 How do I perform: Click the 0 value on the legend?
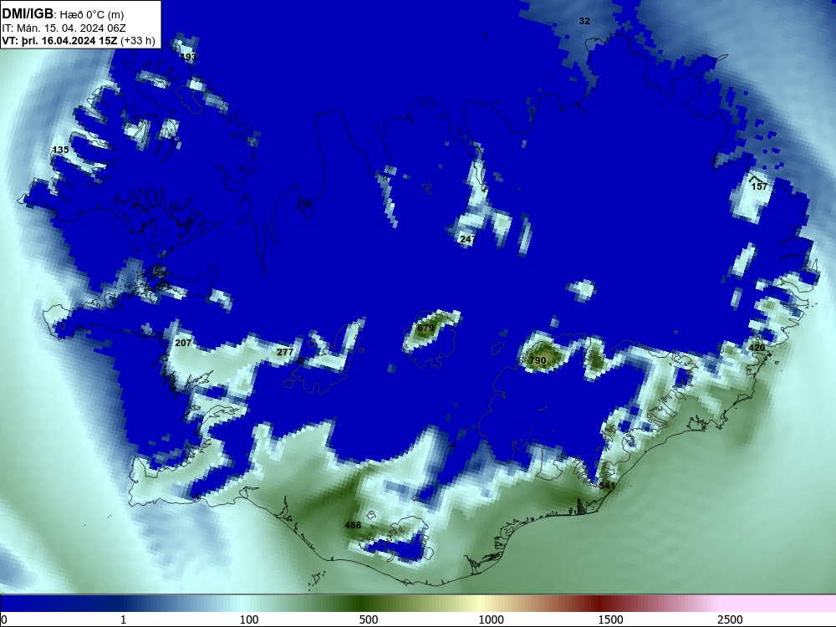3,619
